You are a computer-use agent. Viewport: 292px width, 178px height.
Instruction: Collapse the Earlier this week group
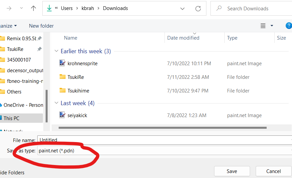click(56, 51)
